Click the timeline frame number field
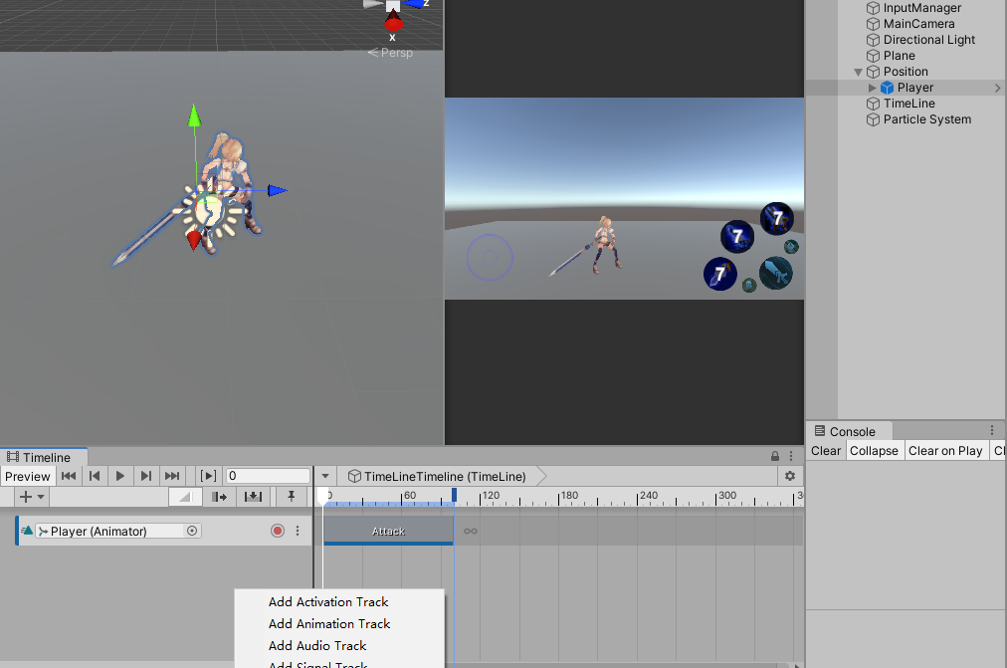Image resolution: width=1007 pixels, height=668 pixels. point(267,476)
